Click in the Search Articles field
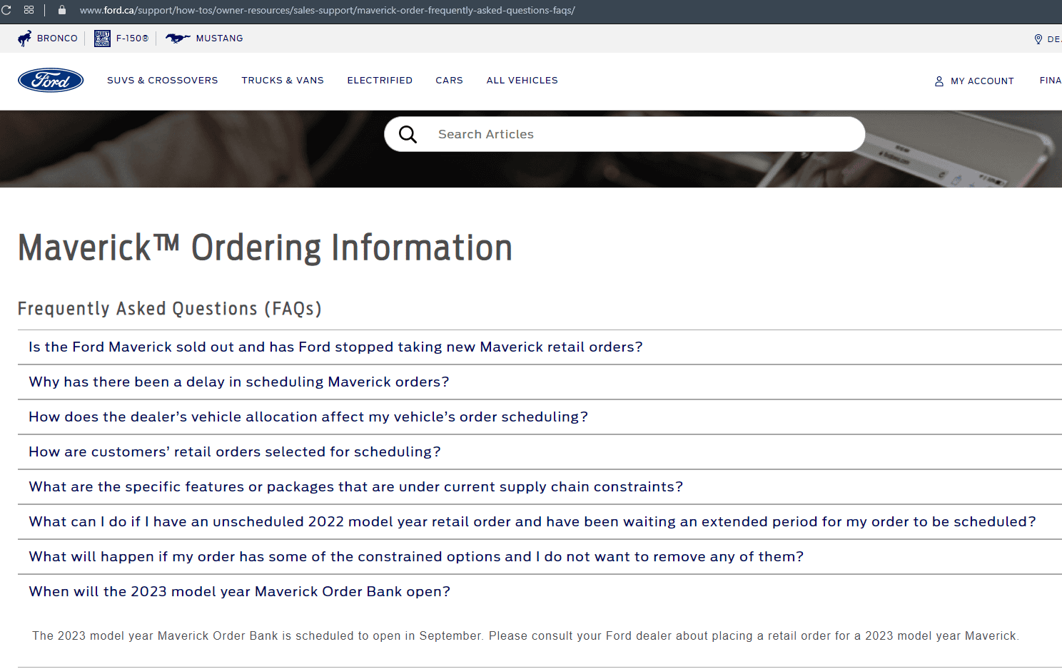The width and height of the screenshot is (1062, 669). point(624,134)
